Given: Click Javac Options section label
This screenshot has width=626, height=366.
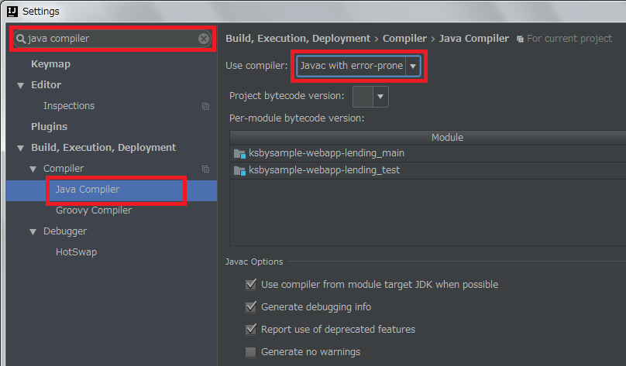Looking at the screenshot, I should (x=254, y=262).
